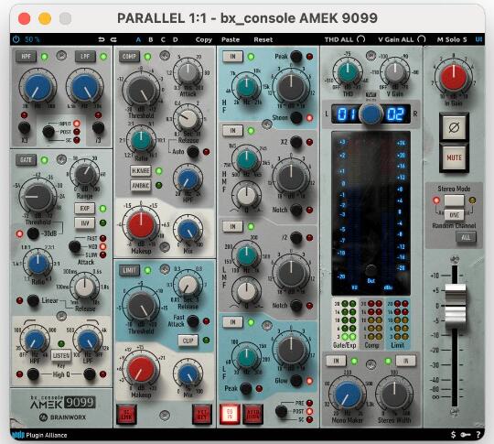Click the V Gain ALL link icon
Viewport: 494px width, 444px height.
click(x=422, y=39)
